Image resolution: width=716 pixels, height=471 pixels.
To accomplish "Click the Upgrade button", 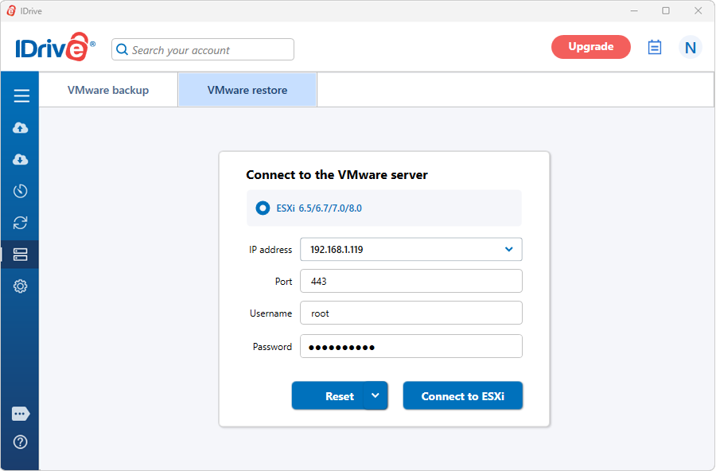I will pos(591,47).
